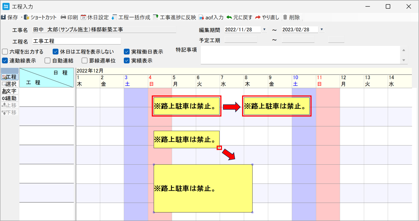
Task: Click the 保存 save icon
Action: point(4,17)
